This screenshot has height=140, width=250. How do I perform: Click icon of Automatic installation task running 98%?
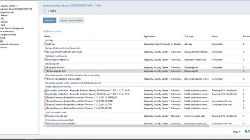(45, 90)
